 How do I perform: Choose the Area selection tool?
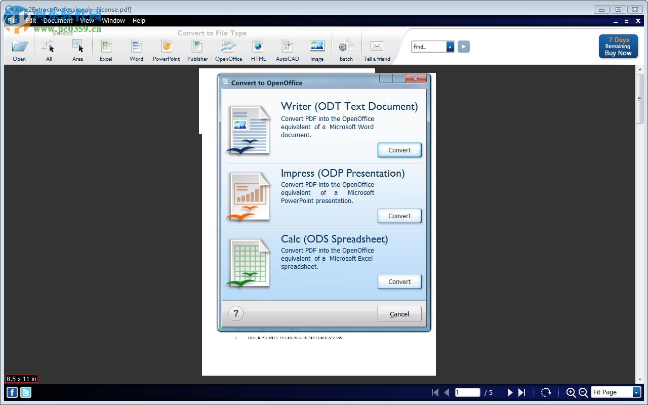tap(77, 47)
